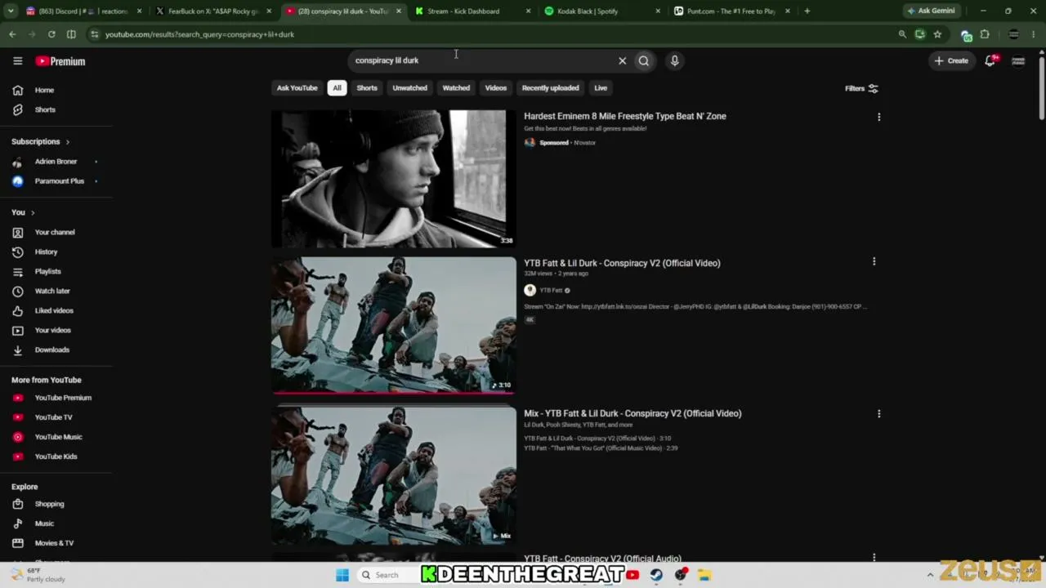Open a new browser tab

click(x=807, y=11)
